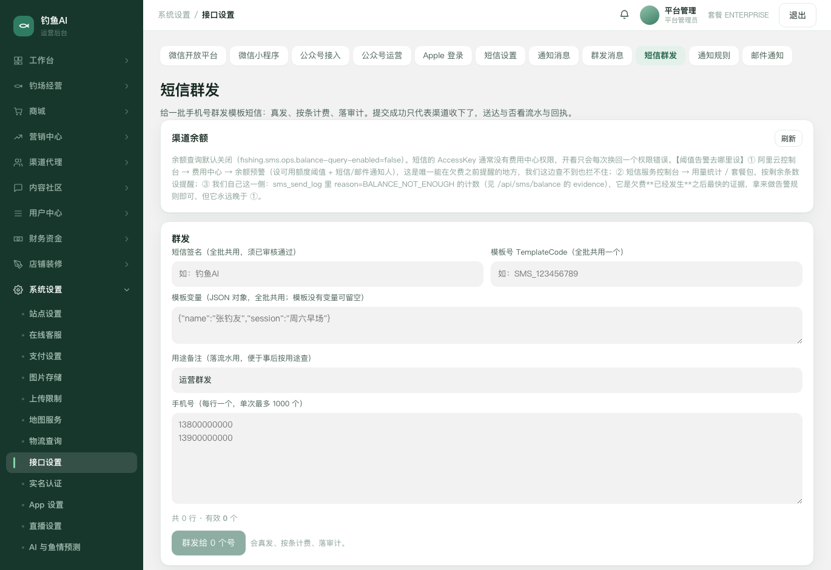Open the notification bell
This screenshot has width=831, height=570.
[624, 15]
